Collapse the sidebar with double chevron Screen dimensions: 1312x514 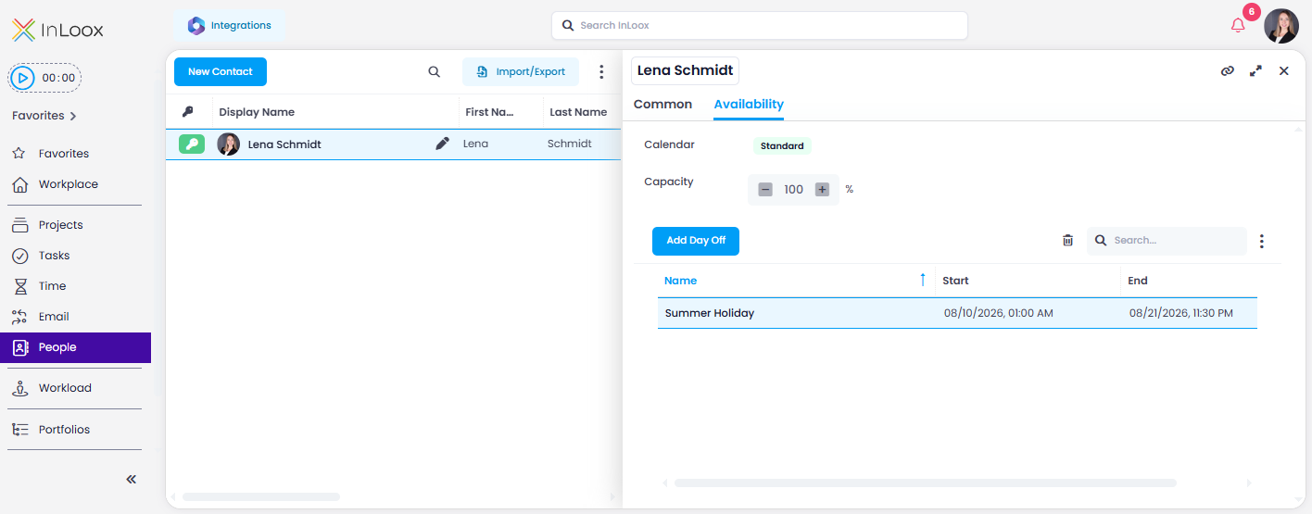pyautogui.click(x=132, y=479)
